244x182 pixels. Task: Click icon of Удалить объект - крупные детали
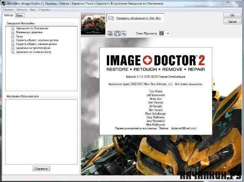pos(13,40)
